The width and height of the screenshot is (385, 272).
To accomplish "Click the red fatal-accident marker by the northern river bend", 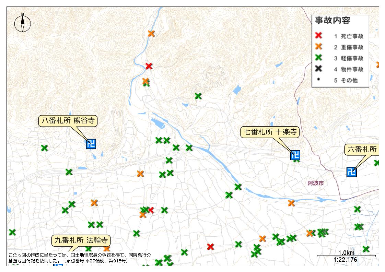I will [149, 66].
